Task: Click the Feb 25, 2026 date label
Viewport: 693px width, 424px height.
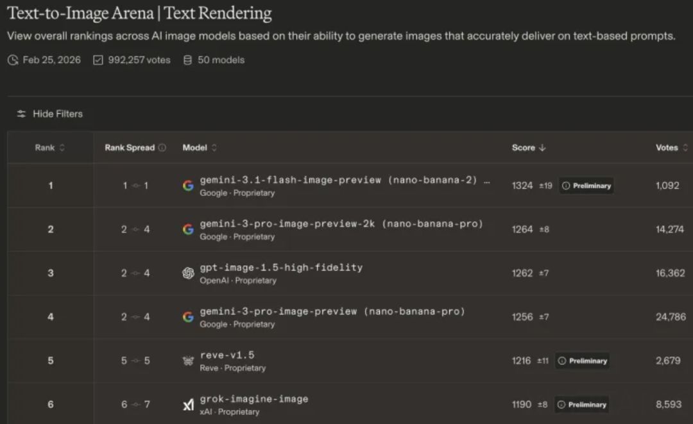Action: [x=51, y=60]
